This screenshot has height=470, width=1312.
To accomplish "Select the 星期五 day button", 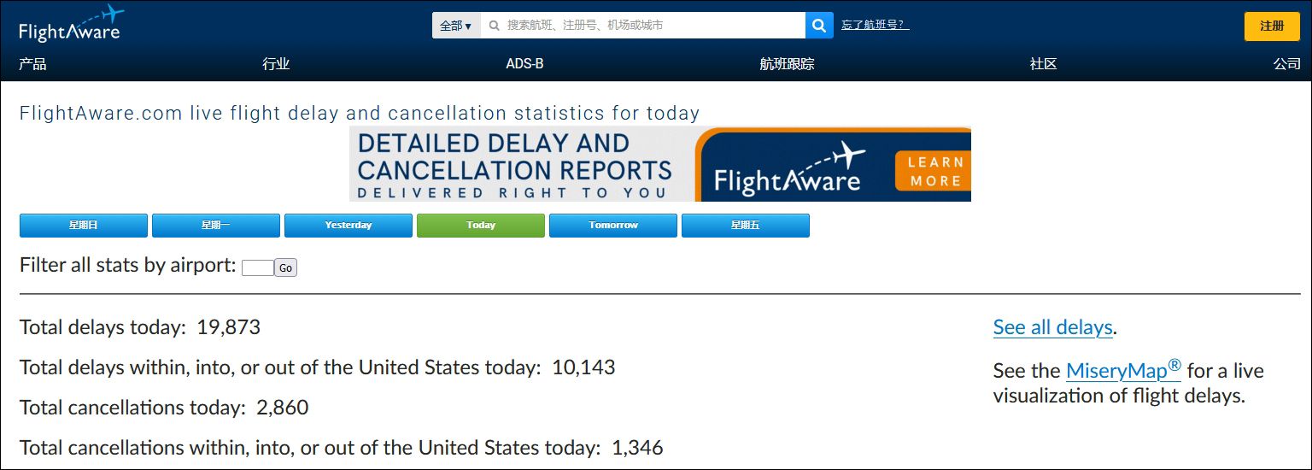I will tap(746, 226).
